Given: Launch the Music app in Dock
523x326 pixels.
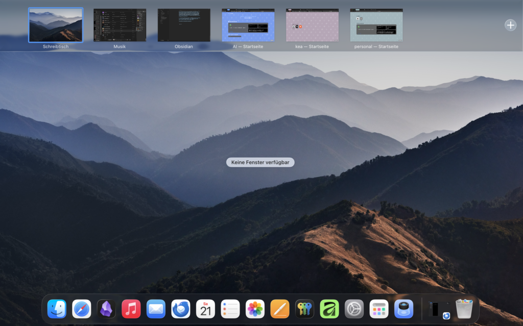Looking at the screenshot, I should pyautogui.click(x=131, y=309).
